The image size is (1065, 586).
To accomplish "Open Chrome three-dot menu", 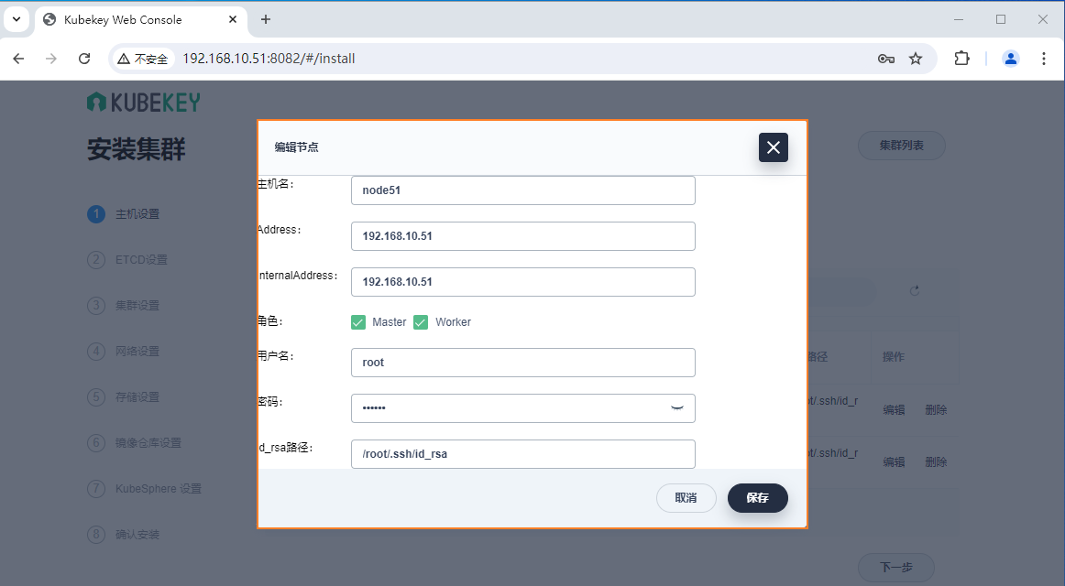I will [x=1044, y=59].
